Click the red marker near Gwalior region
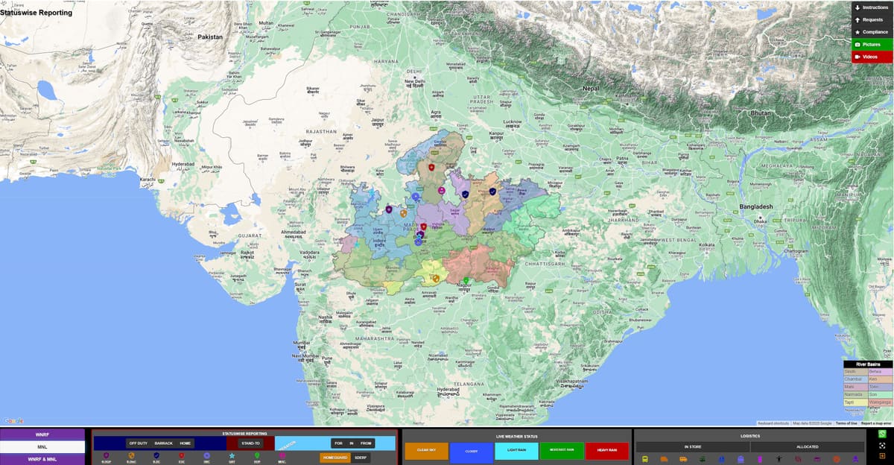 [431, 166]
